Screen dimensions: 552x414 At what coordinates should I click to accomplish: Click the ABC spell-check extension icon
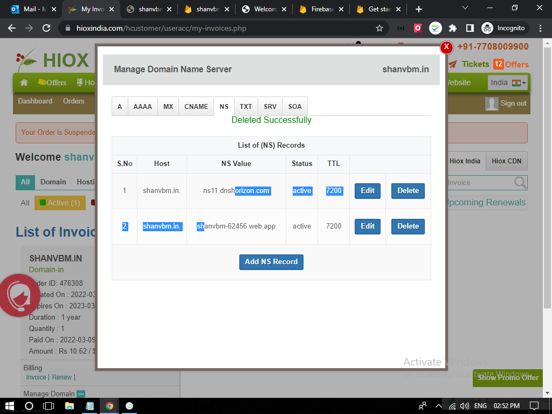(x=435, y=28)
